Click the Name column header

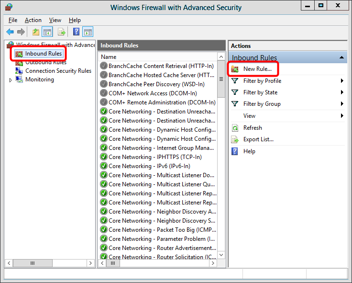point(158,57)
